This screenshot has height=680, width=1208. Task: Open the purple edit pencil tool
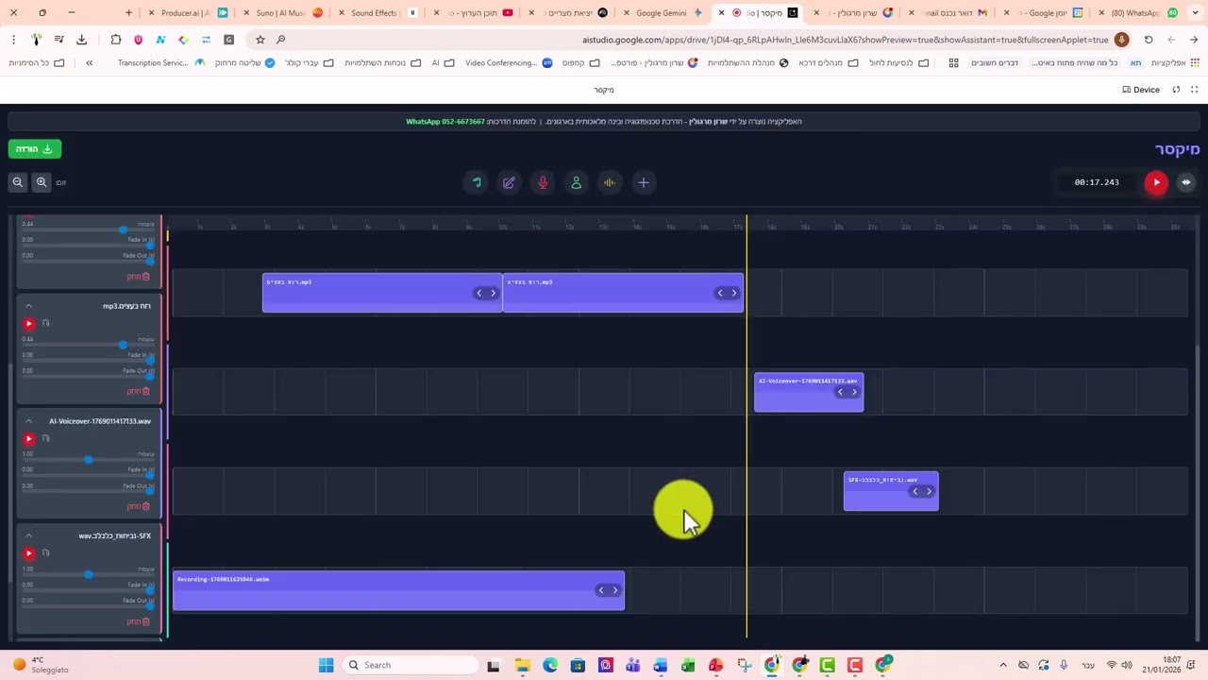pyautogui.click(x=509, y=182)
